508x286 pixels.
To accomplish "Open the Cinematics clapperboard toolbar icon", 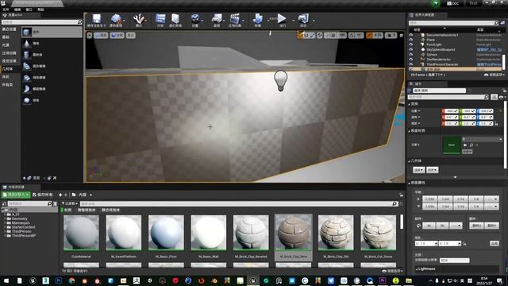I will 235,19.
